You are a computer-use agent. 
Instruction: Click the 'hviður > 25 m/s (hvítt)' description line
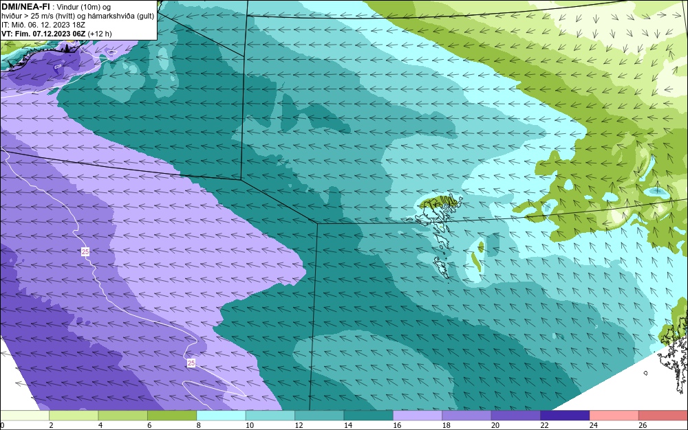38,16
